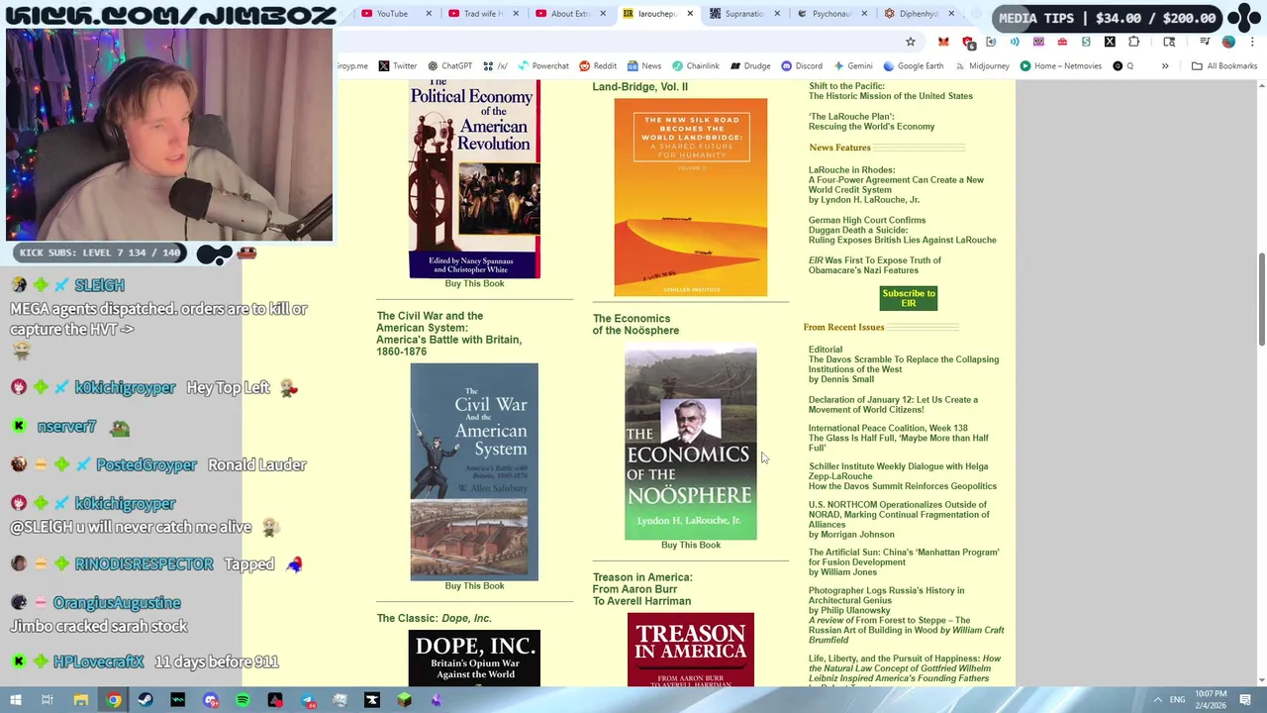The image size is (1267, 713).
Task: Open 'German High Court Confirms' article
Action: click(902, 231)
